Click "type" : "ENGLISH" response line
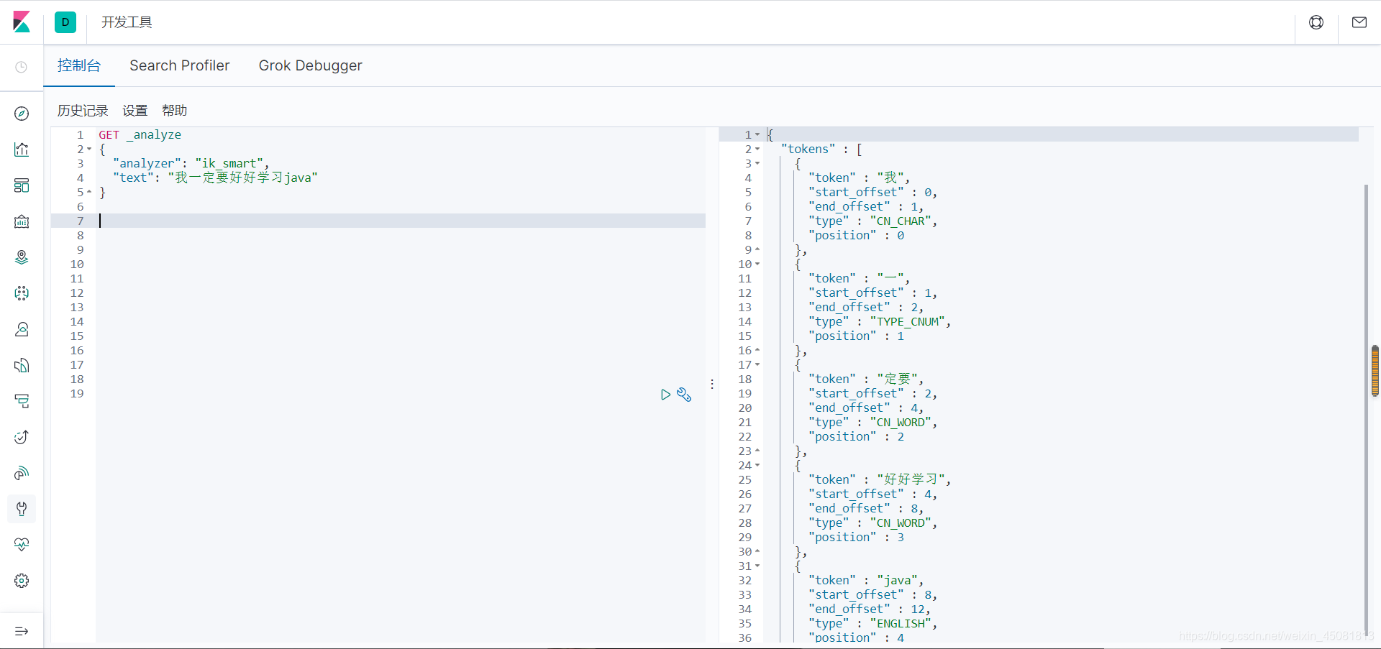Viewport: 1381px width, 649px height. pos(872,623)
